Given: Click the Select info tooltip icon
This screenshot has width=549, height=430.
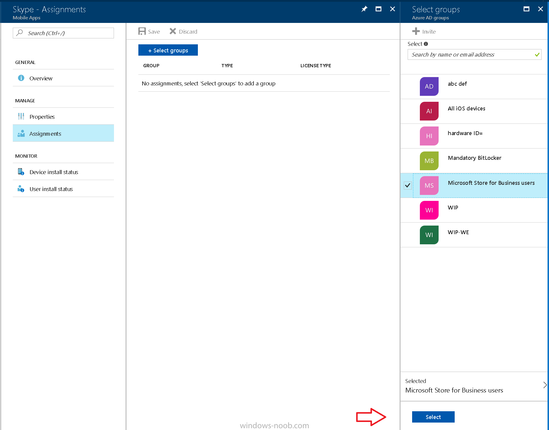Looking at the screenshot, I should click(x=426, y=44).
